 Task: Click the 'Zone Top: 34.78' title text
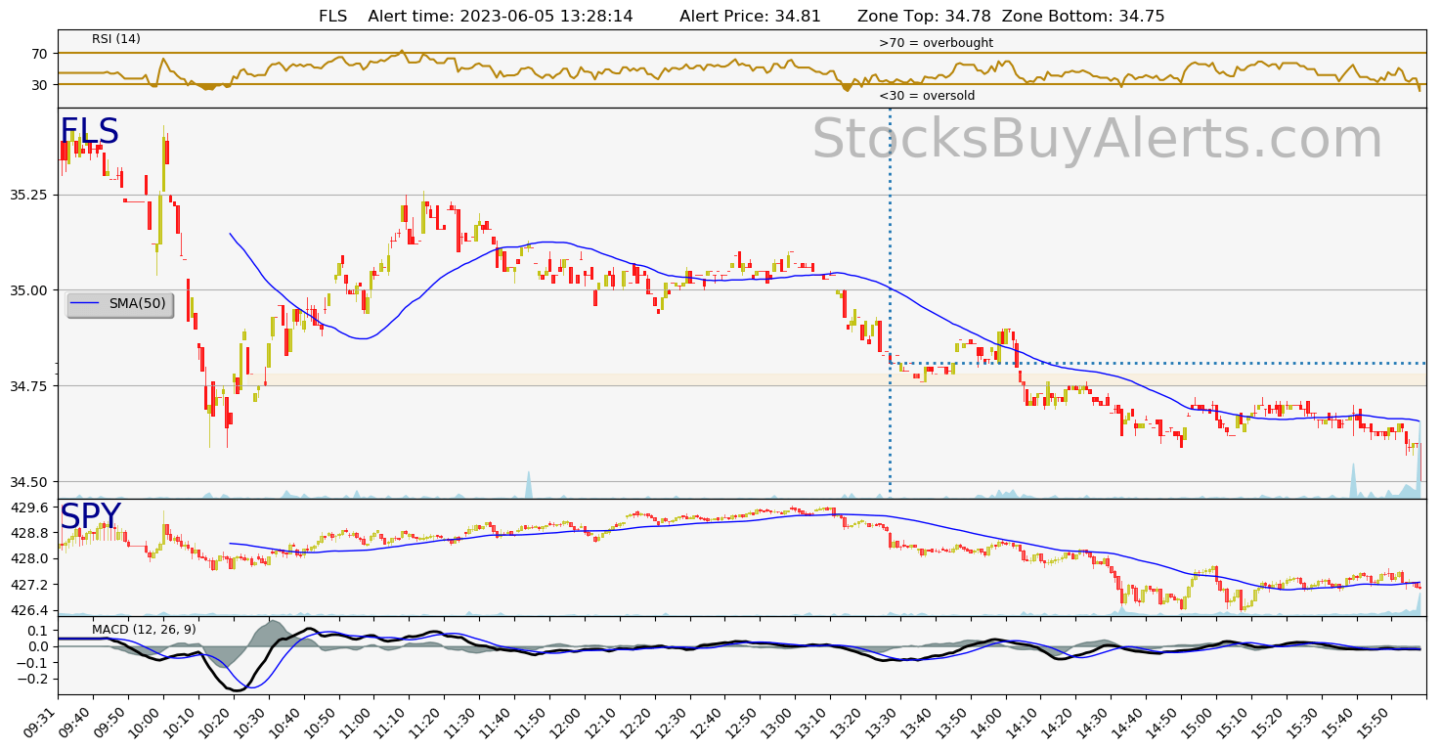924,17
